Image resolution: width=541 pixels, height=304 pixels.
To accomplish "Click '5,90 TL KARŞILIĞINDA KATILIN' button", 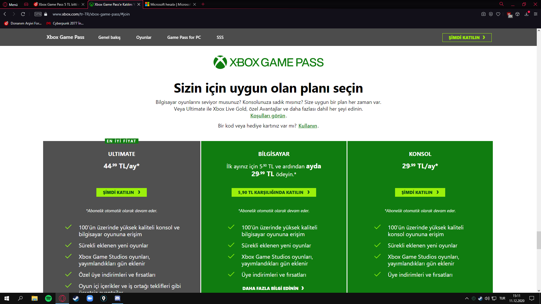I will [x=274, y=192].
